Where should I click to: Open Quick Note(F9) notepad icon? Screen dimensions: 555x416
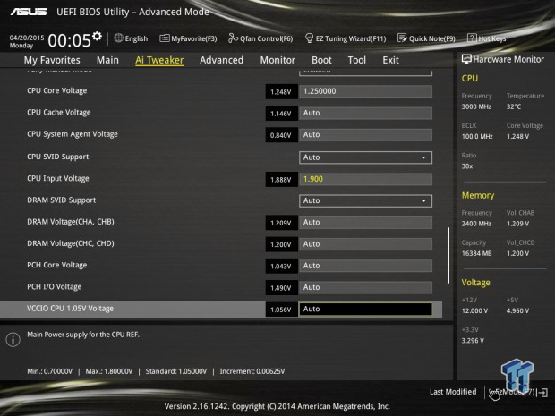click(x=402, y=38)
